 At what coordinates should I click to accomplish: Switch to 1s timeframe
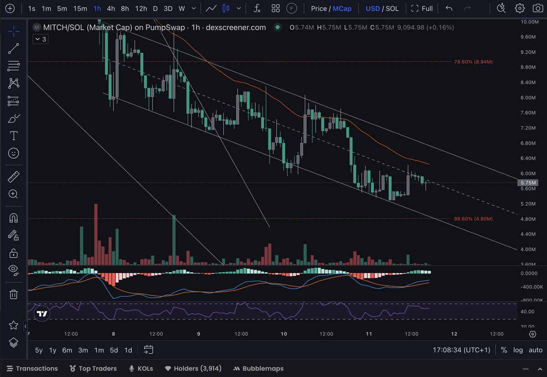pos(31,8)
